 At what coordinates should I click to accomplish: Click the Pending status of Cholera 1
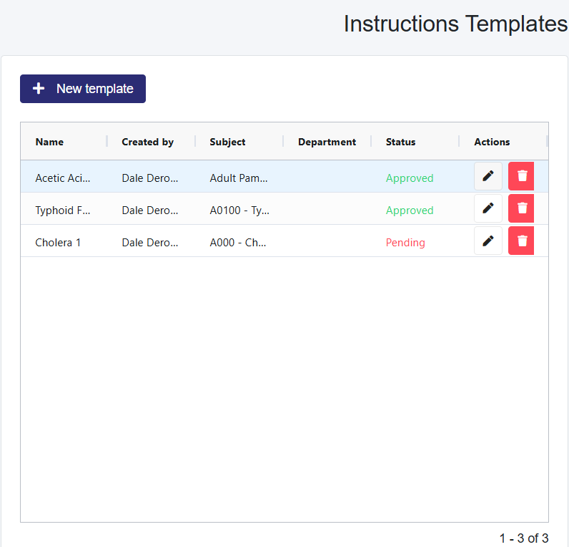tap(405, 243)
